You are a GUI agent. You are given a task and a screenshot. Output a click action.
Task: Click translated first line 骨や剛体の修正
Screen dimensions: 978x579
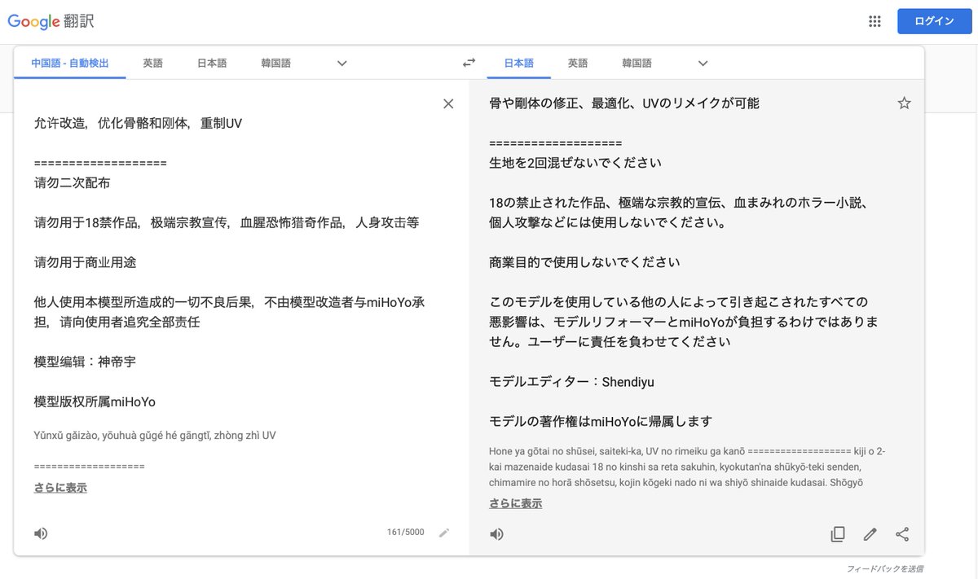624,103
